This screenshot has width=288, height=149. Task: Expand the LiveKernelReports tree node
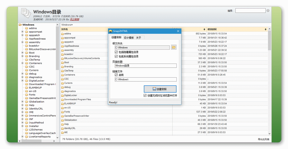[22, 137]
